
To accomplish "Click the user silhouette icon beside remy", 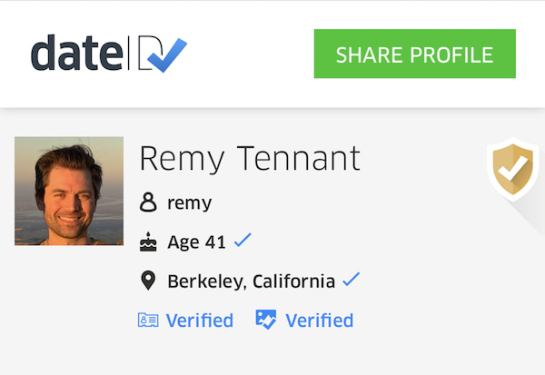I will (148, 202).
